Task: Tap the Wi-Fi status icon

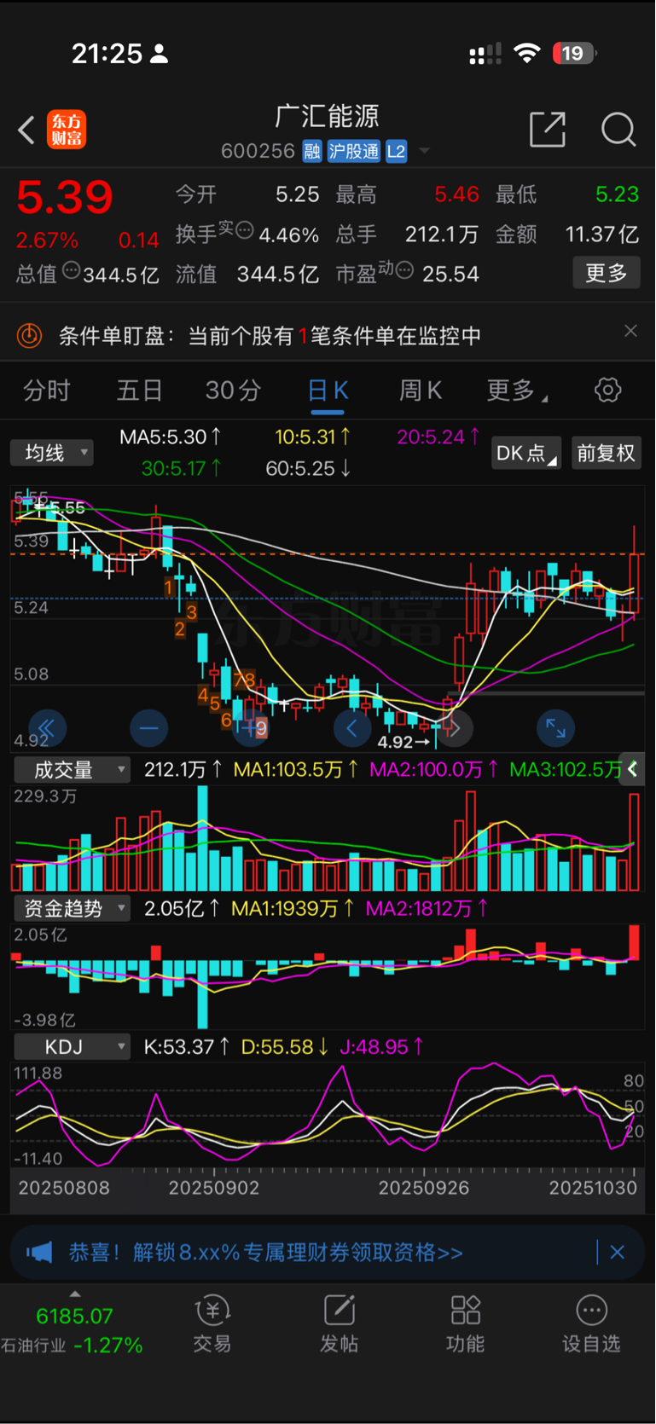Action: point(527,54)
